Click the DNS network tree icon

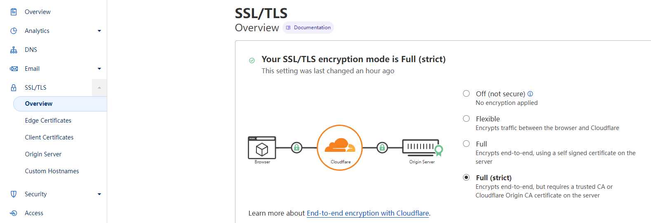(x=14, y=50)
